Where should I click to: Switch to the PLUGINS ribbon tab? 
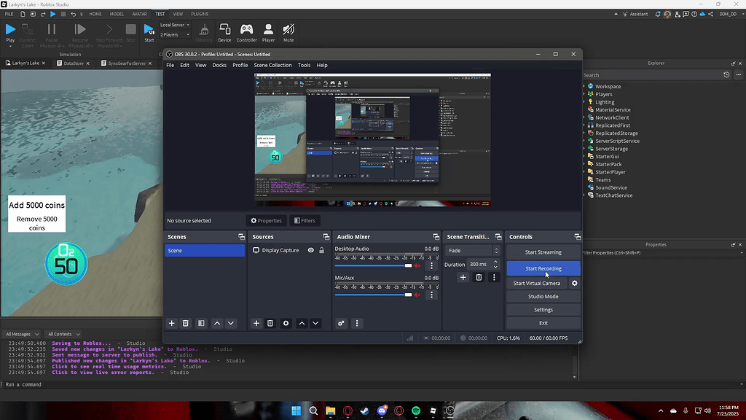[200, 15]
